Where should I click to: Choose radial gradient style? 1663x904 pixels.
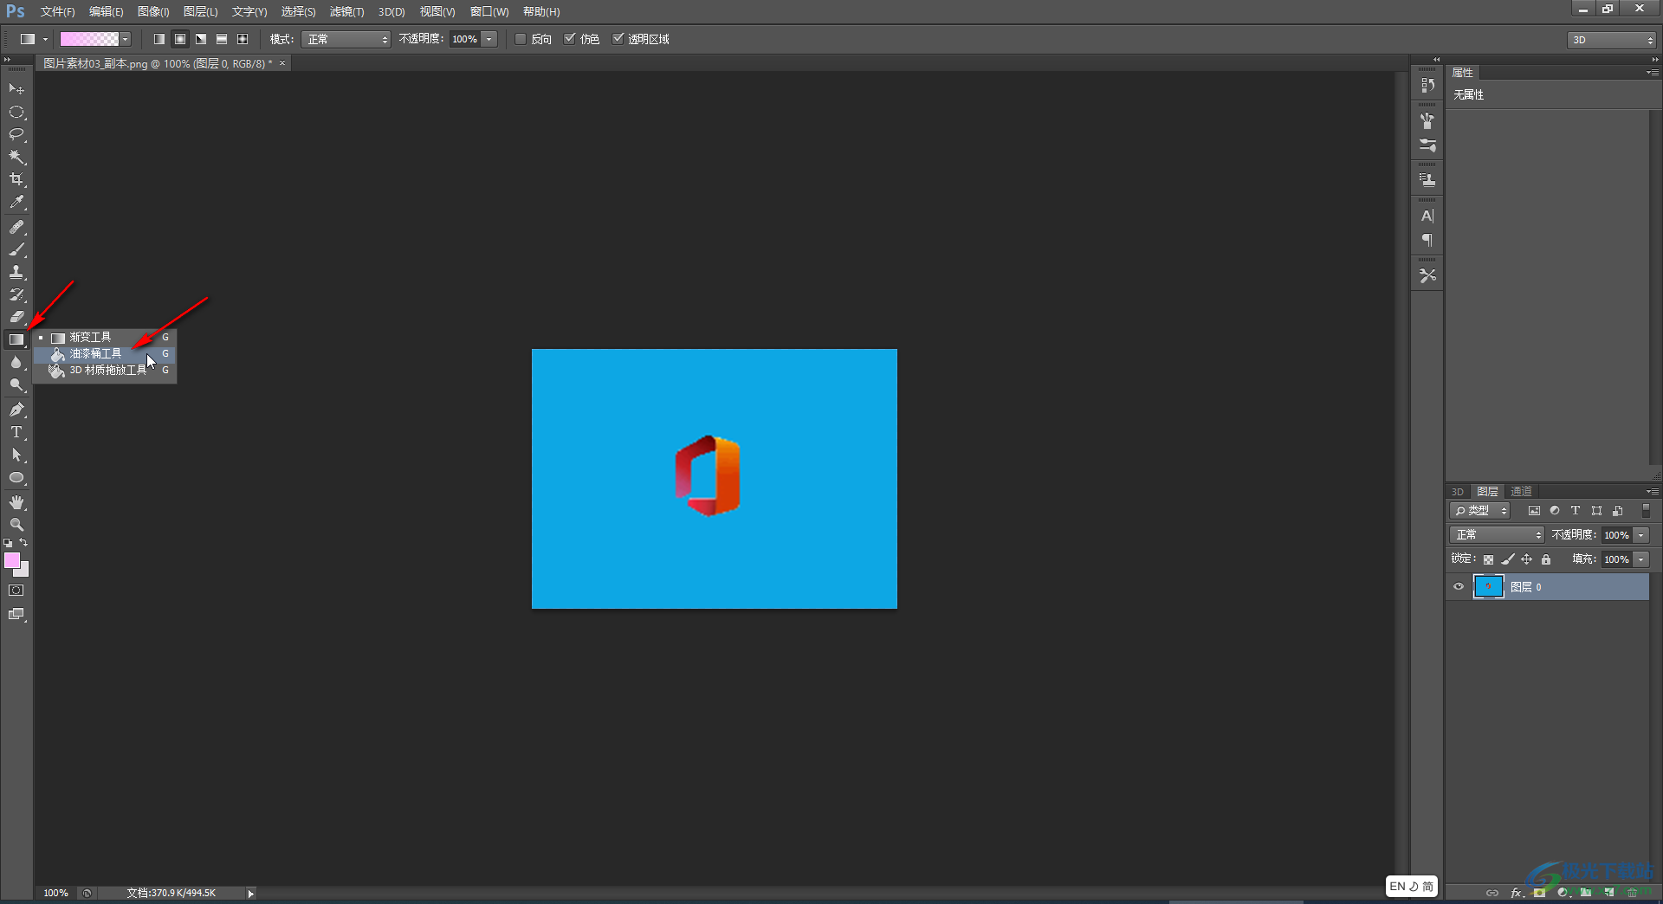coord(180,39)
